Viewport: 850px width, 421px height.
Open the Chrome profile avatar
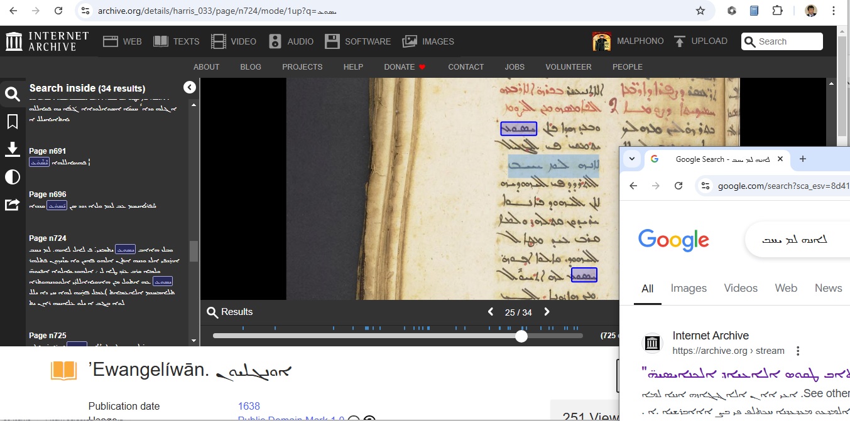click(x=811, y=11)
